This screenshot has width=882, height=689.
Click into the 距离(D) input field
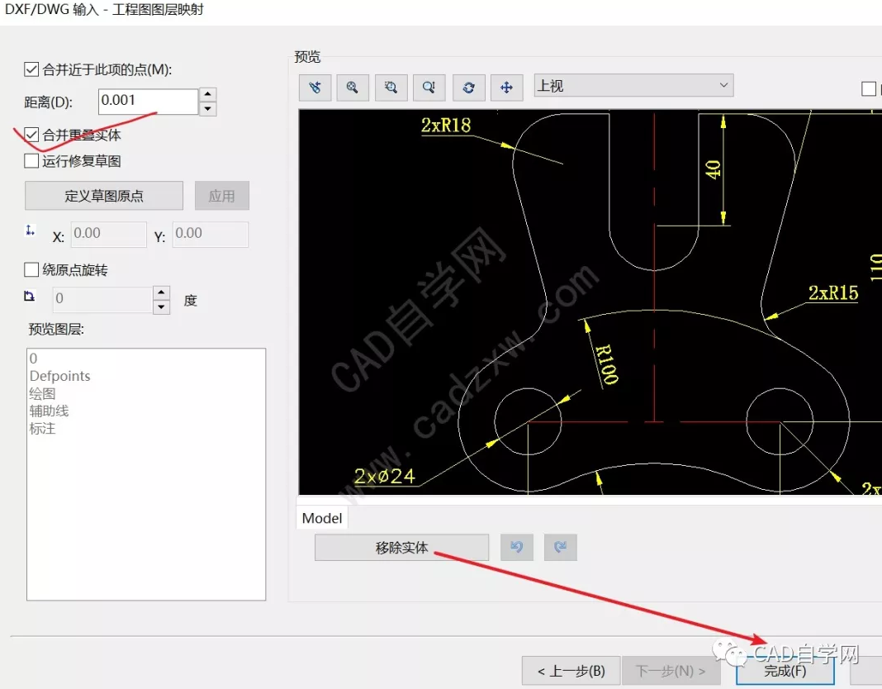[x=147, y=102]
